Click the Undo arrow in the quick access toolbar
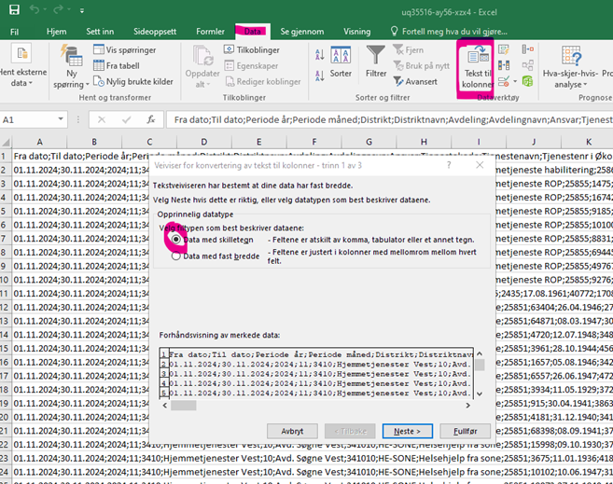The width and height of the screenshot is (613, 484). coord(35,9)
